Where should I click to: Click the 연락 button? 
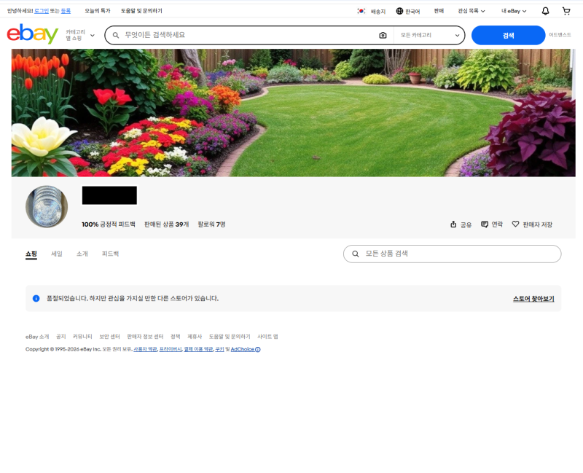pyautogui.click(x=491, y=224)
